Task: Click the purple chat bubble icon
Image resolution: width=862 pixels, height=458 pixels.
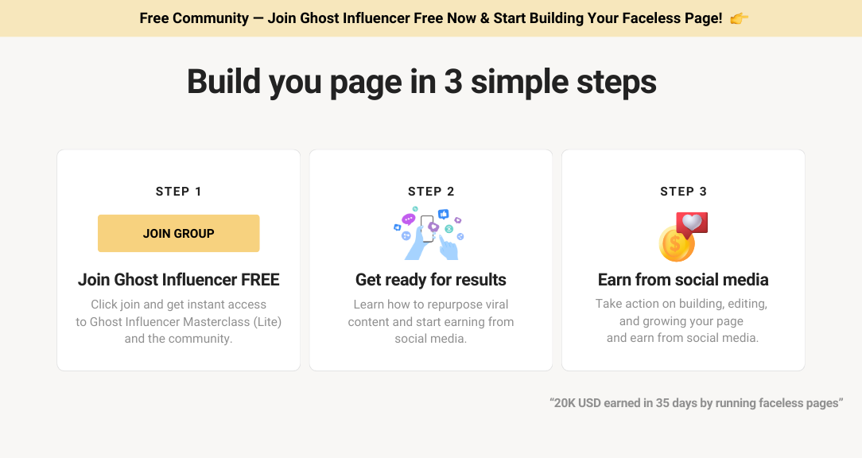Action: (x=408, y=219)
